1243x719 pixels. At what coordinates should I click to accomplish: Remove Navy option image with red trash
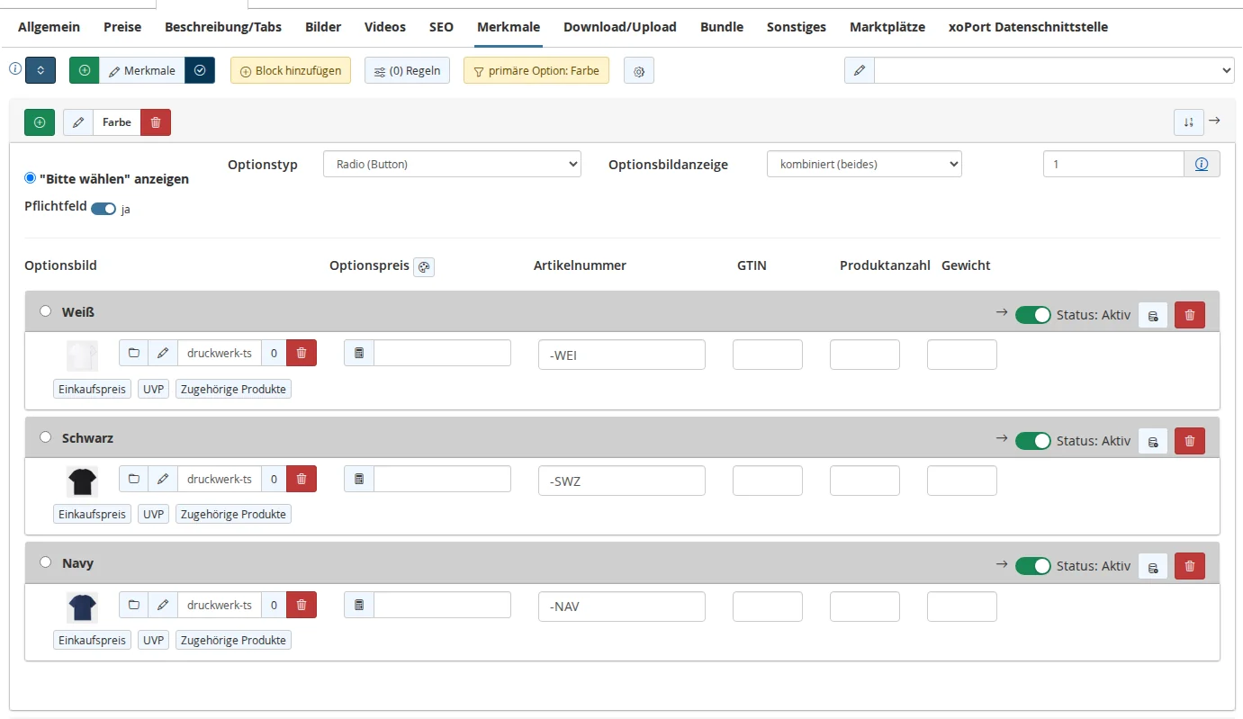click(x=302, y=605)
